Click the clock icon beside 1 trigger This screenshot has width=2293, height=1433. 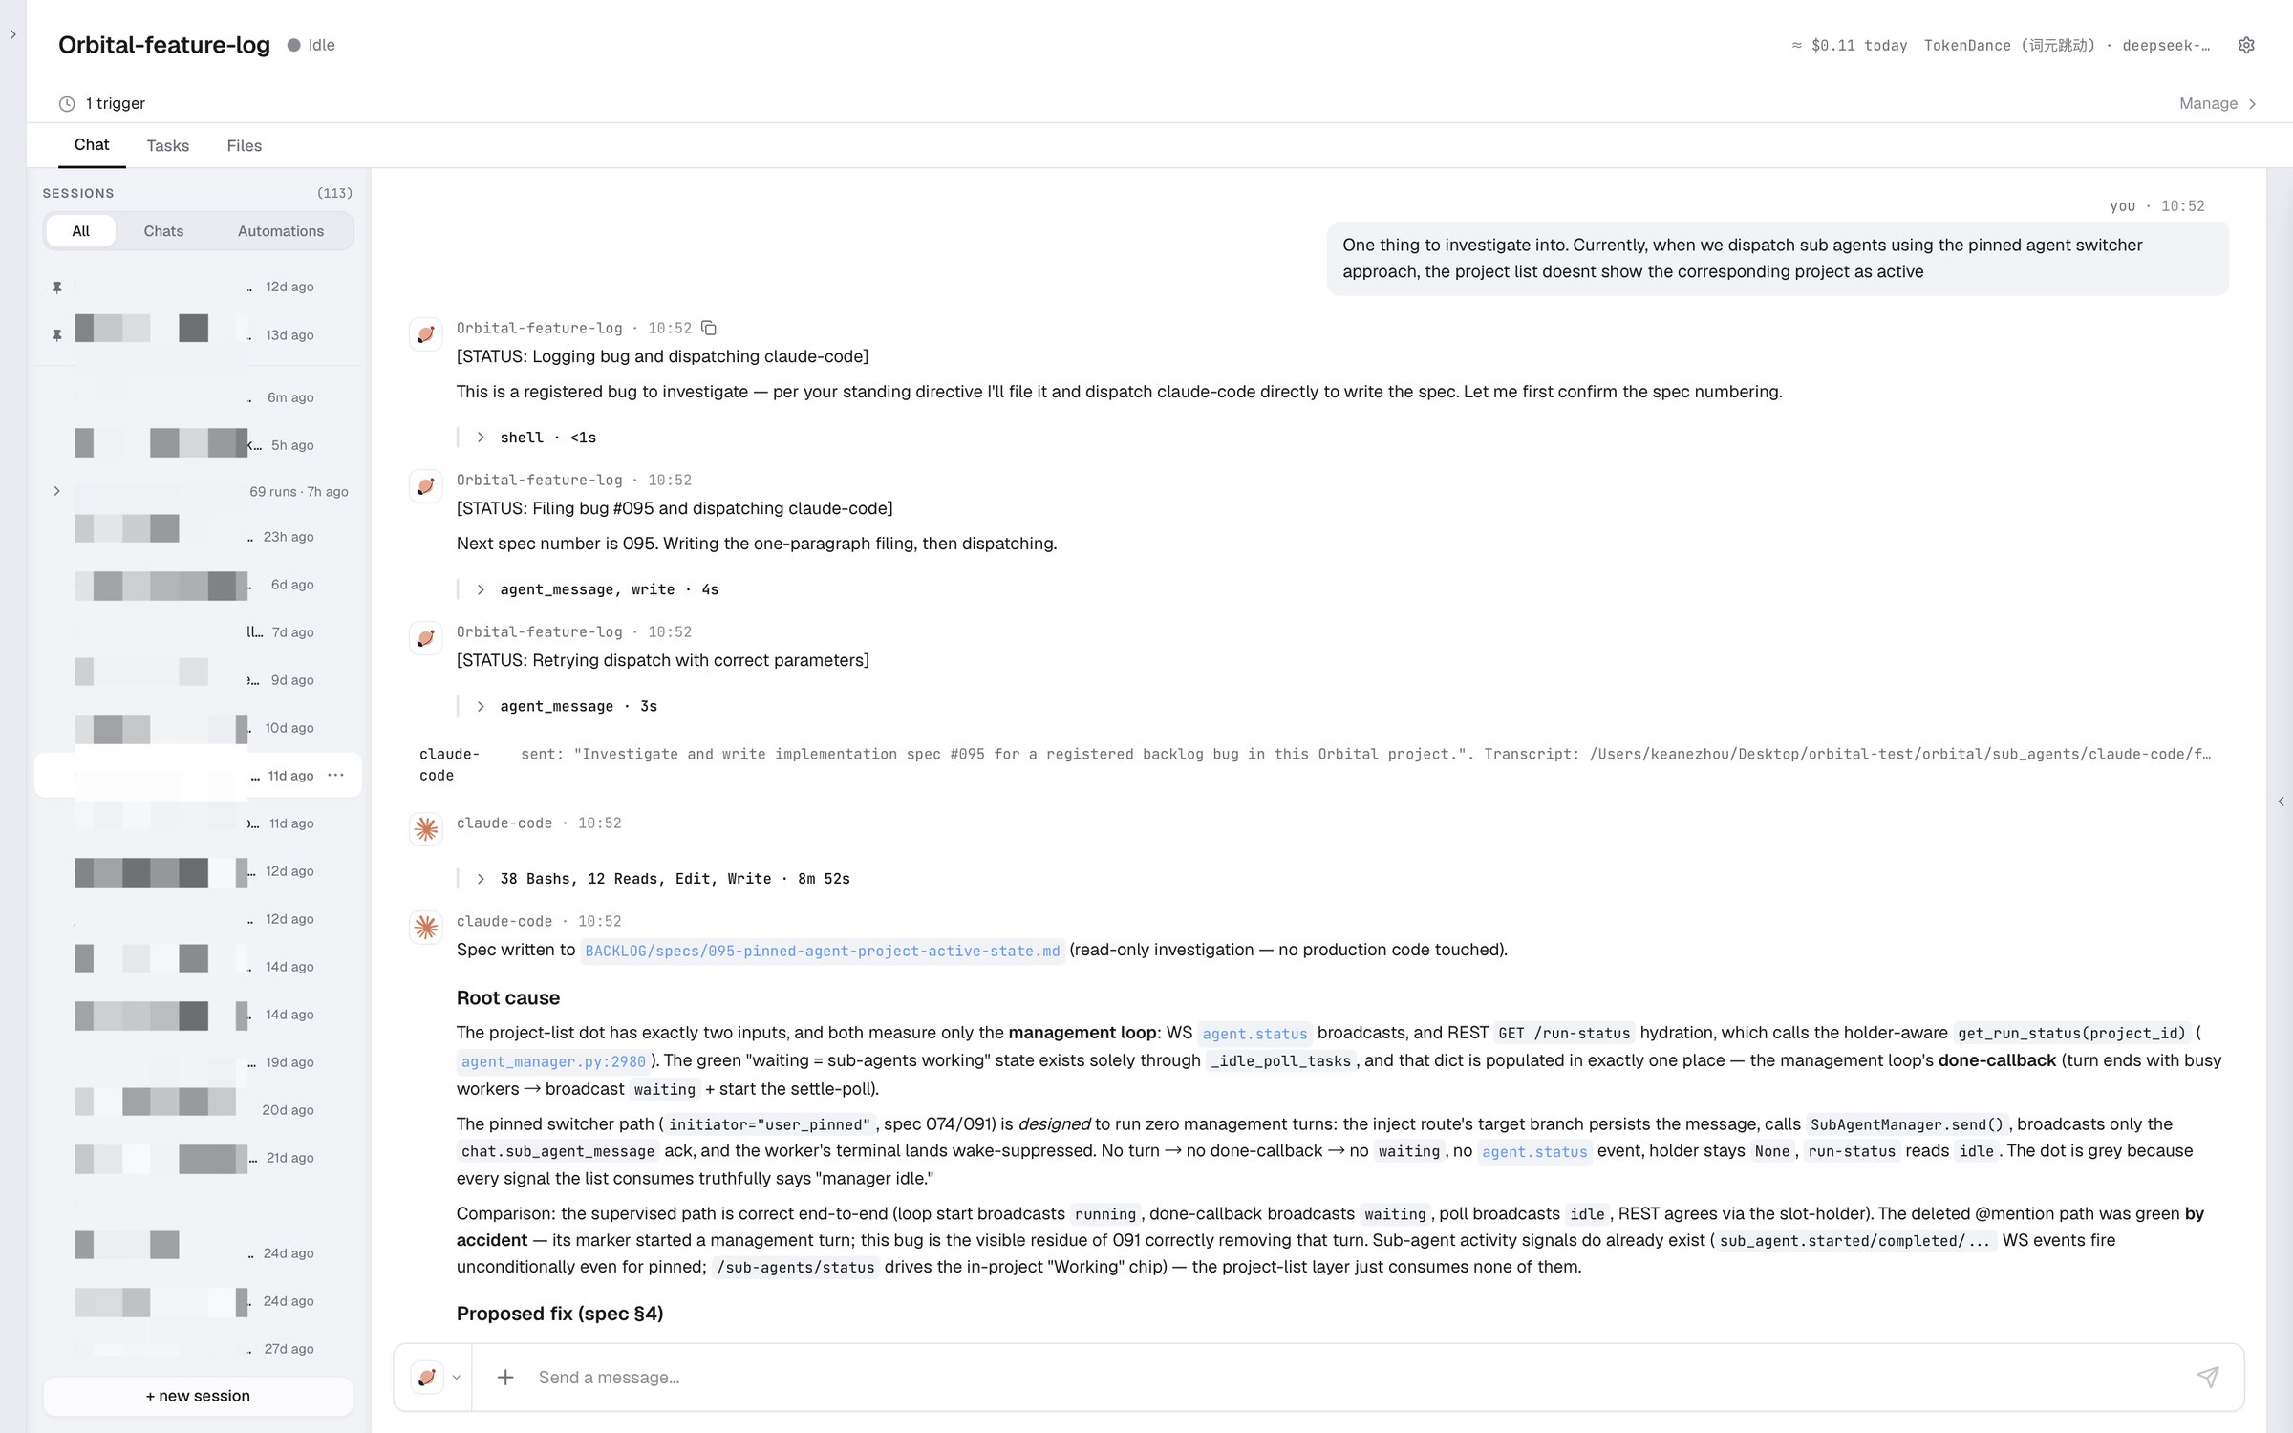pos(67,103)
